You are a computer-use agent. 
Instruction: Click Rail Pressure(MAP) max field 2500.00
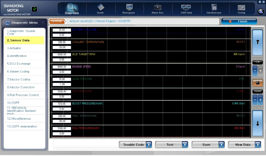click(x=62, y=128)
